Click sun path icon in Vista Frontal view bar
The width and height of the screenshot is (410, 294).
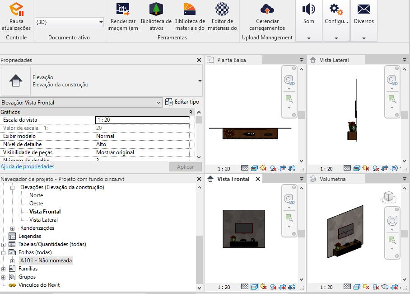263,287
